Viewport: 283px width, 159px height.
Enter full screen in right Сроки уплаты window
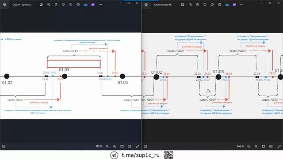point(279,146)
